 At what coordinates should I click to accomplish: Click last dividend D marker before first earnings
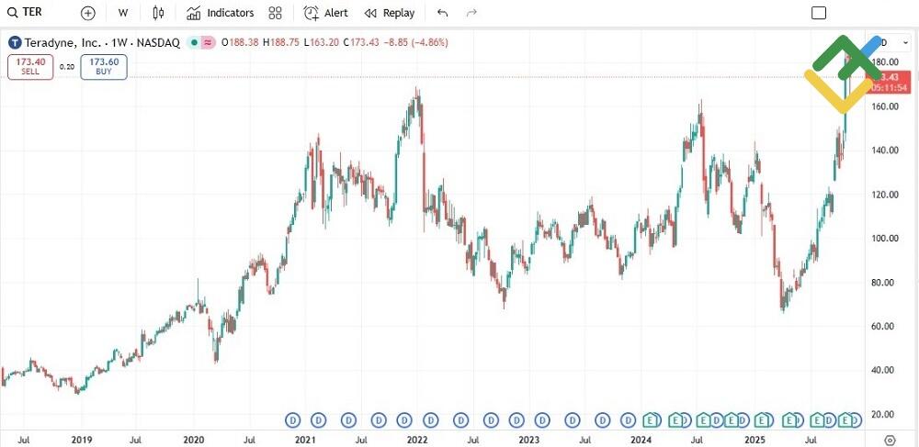tap(629, 419)
